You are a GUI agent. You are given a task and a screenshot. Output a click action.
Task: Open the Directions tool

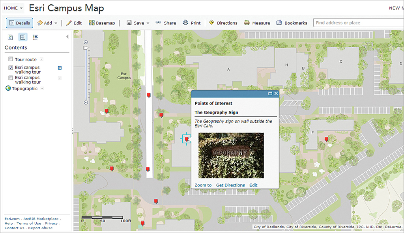[223, 23]
